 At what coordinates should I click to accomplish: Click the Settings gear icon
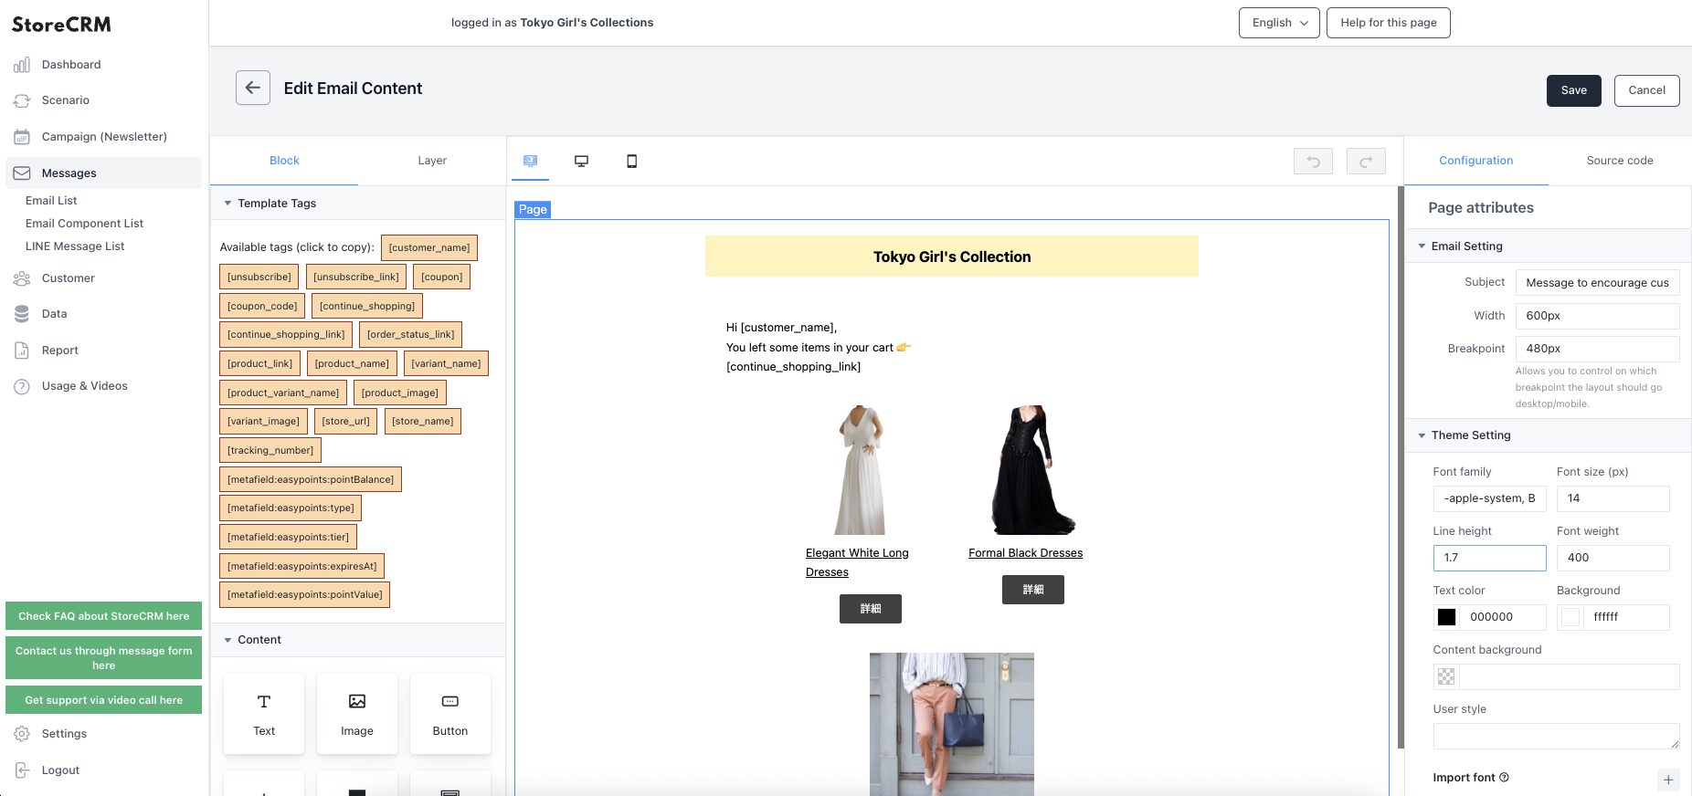click(22, 734)
